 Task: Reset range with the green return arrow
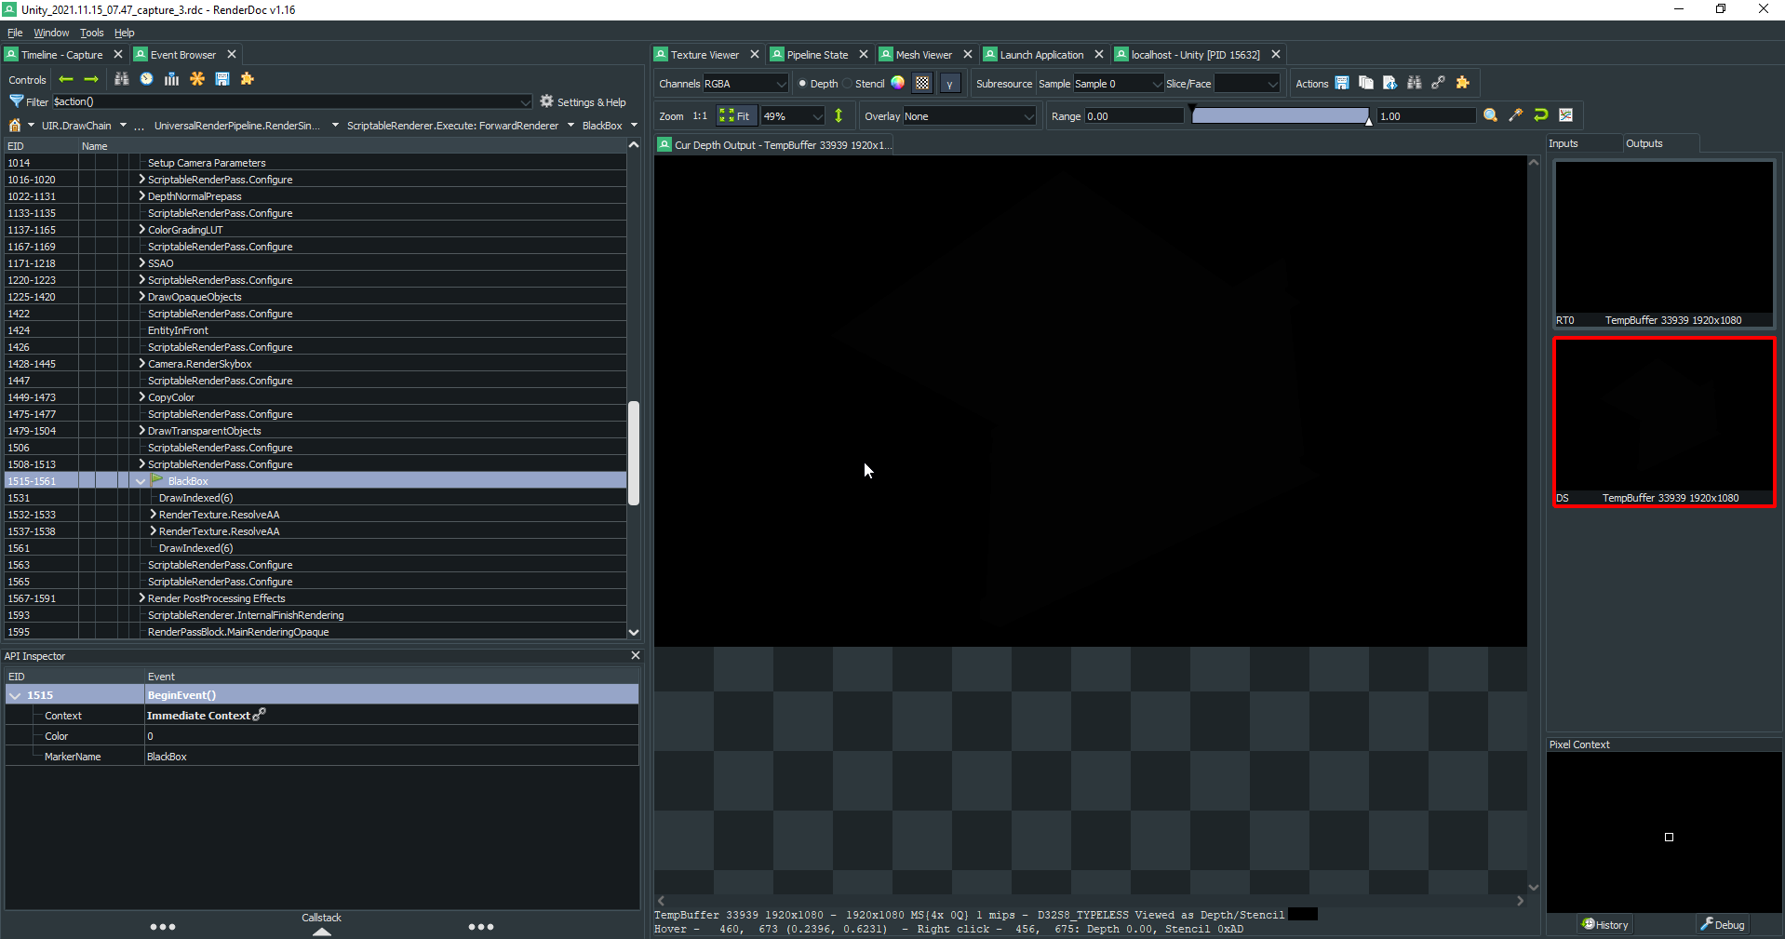[1541, 115]
